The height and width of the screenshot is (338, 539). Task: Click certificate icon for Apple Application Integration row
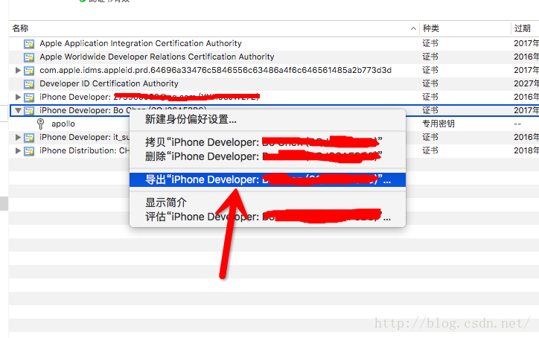[29, 44]
